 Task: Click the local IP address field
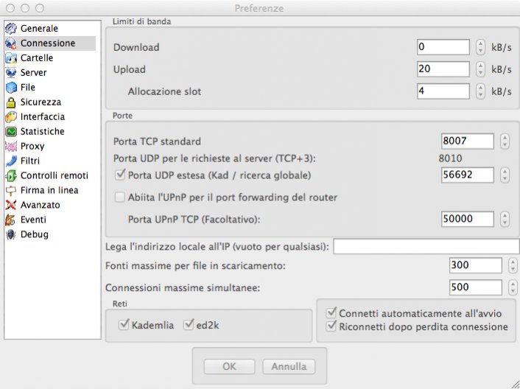click(426, 246)
